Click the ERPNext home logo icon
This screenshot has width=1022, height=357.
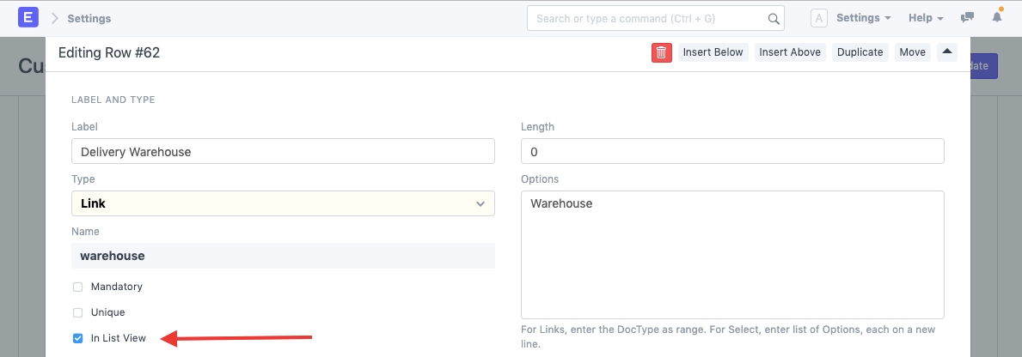28,18
